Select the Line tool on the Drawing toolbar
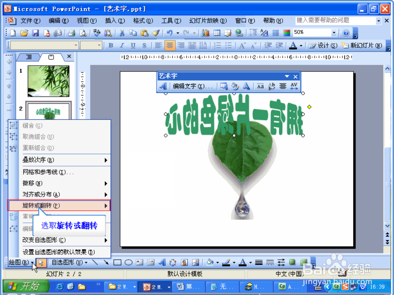Image resolution: width=394 pixels, height=295 pixels. coord(95,262)
